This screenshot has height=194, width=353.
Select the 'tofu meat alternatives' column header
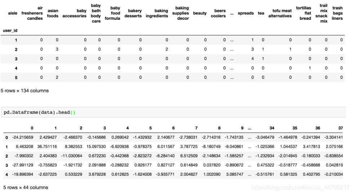280,13
